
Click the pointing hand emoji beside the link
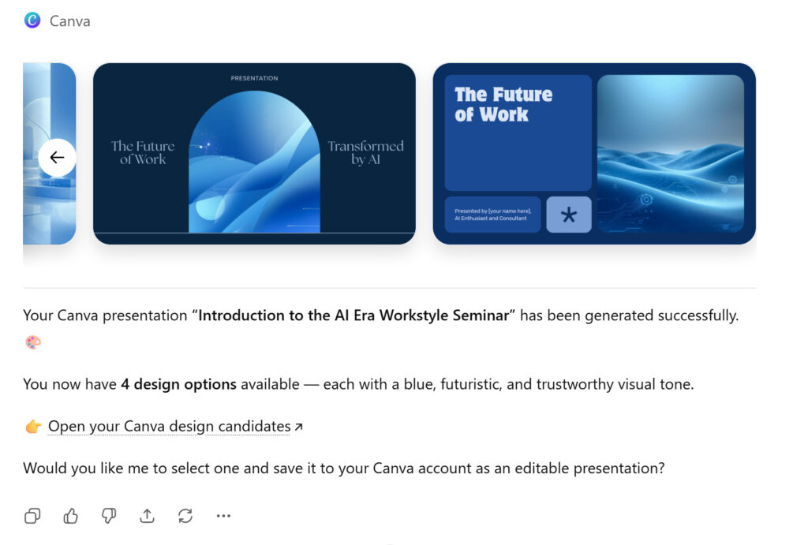pos(33,427)
